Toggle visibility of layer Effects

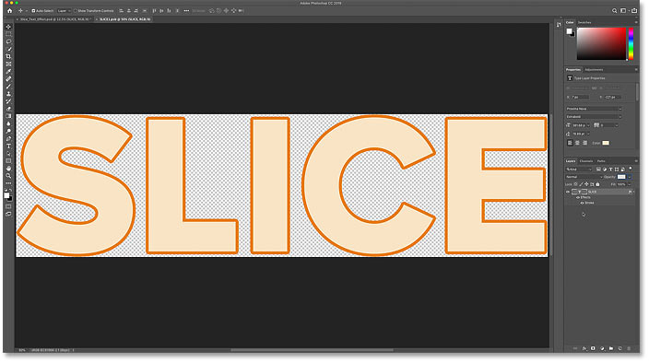pos(578,198)
